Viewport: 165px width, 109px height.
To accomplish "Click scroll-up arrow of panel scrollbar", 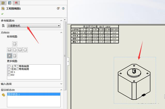I will point(65,20).
